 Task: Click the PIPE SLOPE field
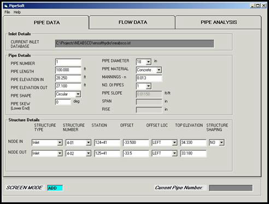click(149, 94)
